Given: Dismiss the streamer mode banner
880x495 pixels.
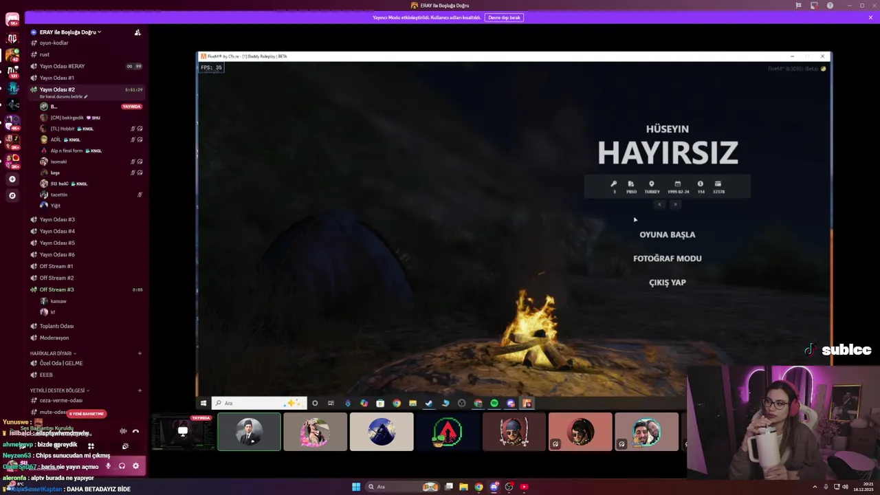Looking at the screenshot, I should 870,17.
